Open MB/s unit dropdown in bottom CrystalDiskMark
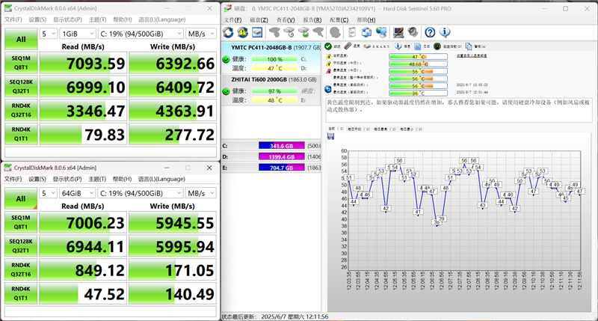598x321 pixels. pyautogui.click(x=201, y=193)
